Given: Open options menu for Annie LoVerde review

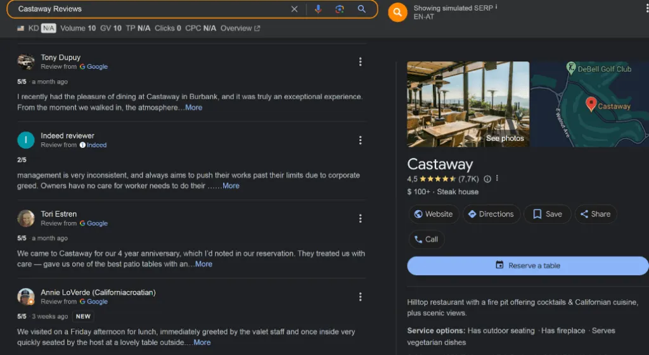Looking at the screenshot, I should click(x=360, y=297).
